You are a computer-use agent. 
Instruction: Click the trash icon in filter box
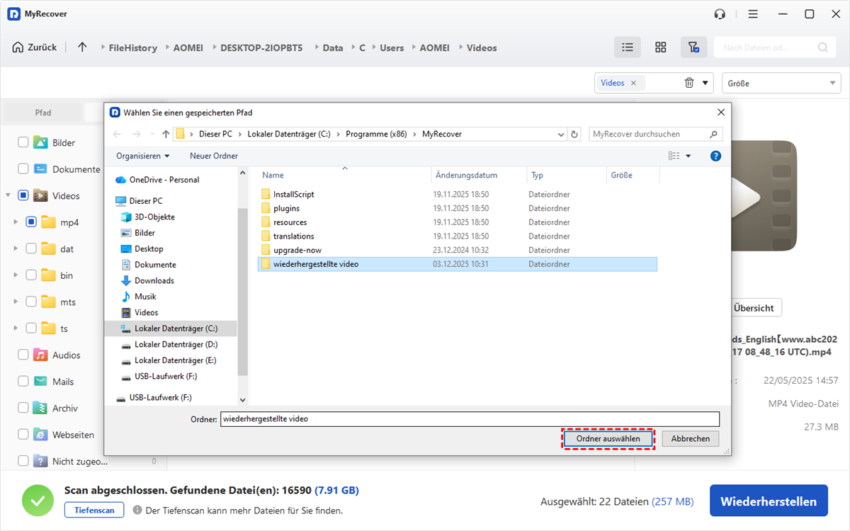click(689, 83)
